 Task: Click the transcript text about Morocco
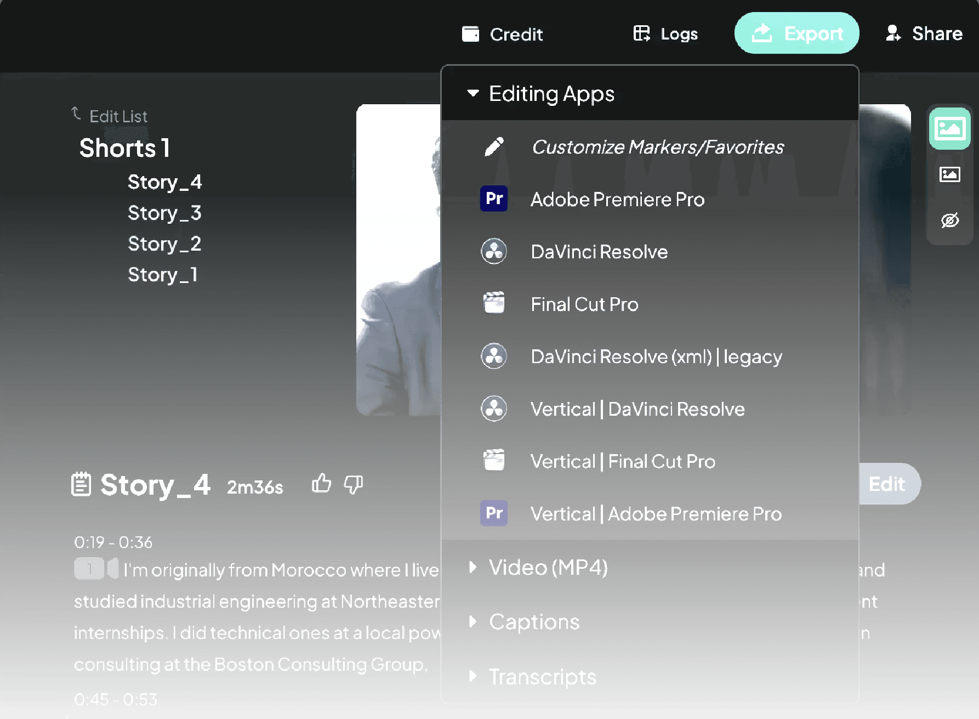[x=281, y=570]
